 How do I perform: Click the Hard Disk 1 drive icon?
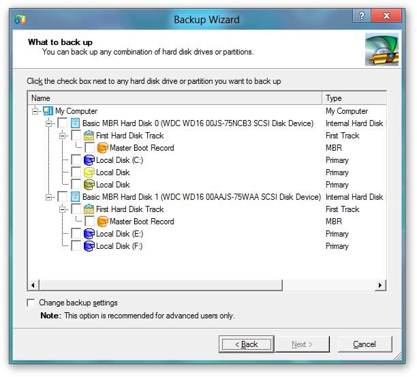point(75,197)
